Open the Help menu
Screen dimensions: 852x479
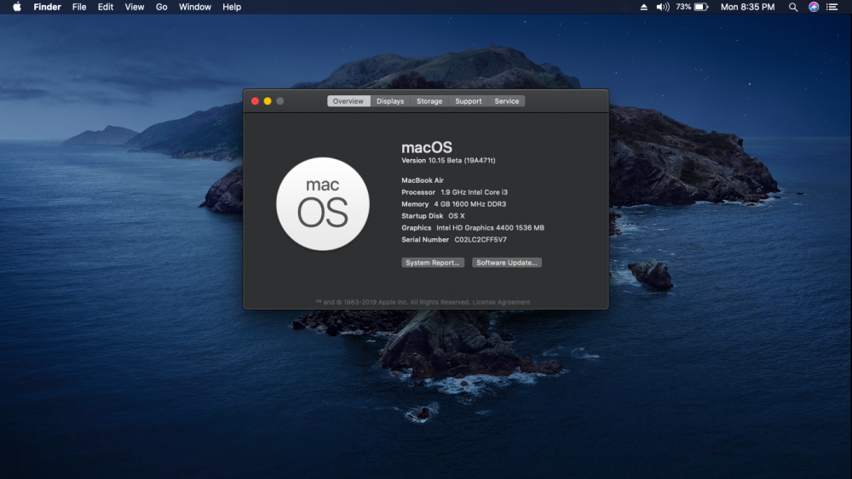232,7
